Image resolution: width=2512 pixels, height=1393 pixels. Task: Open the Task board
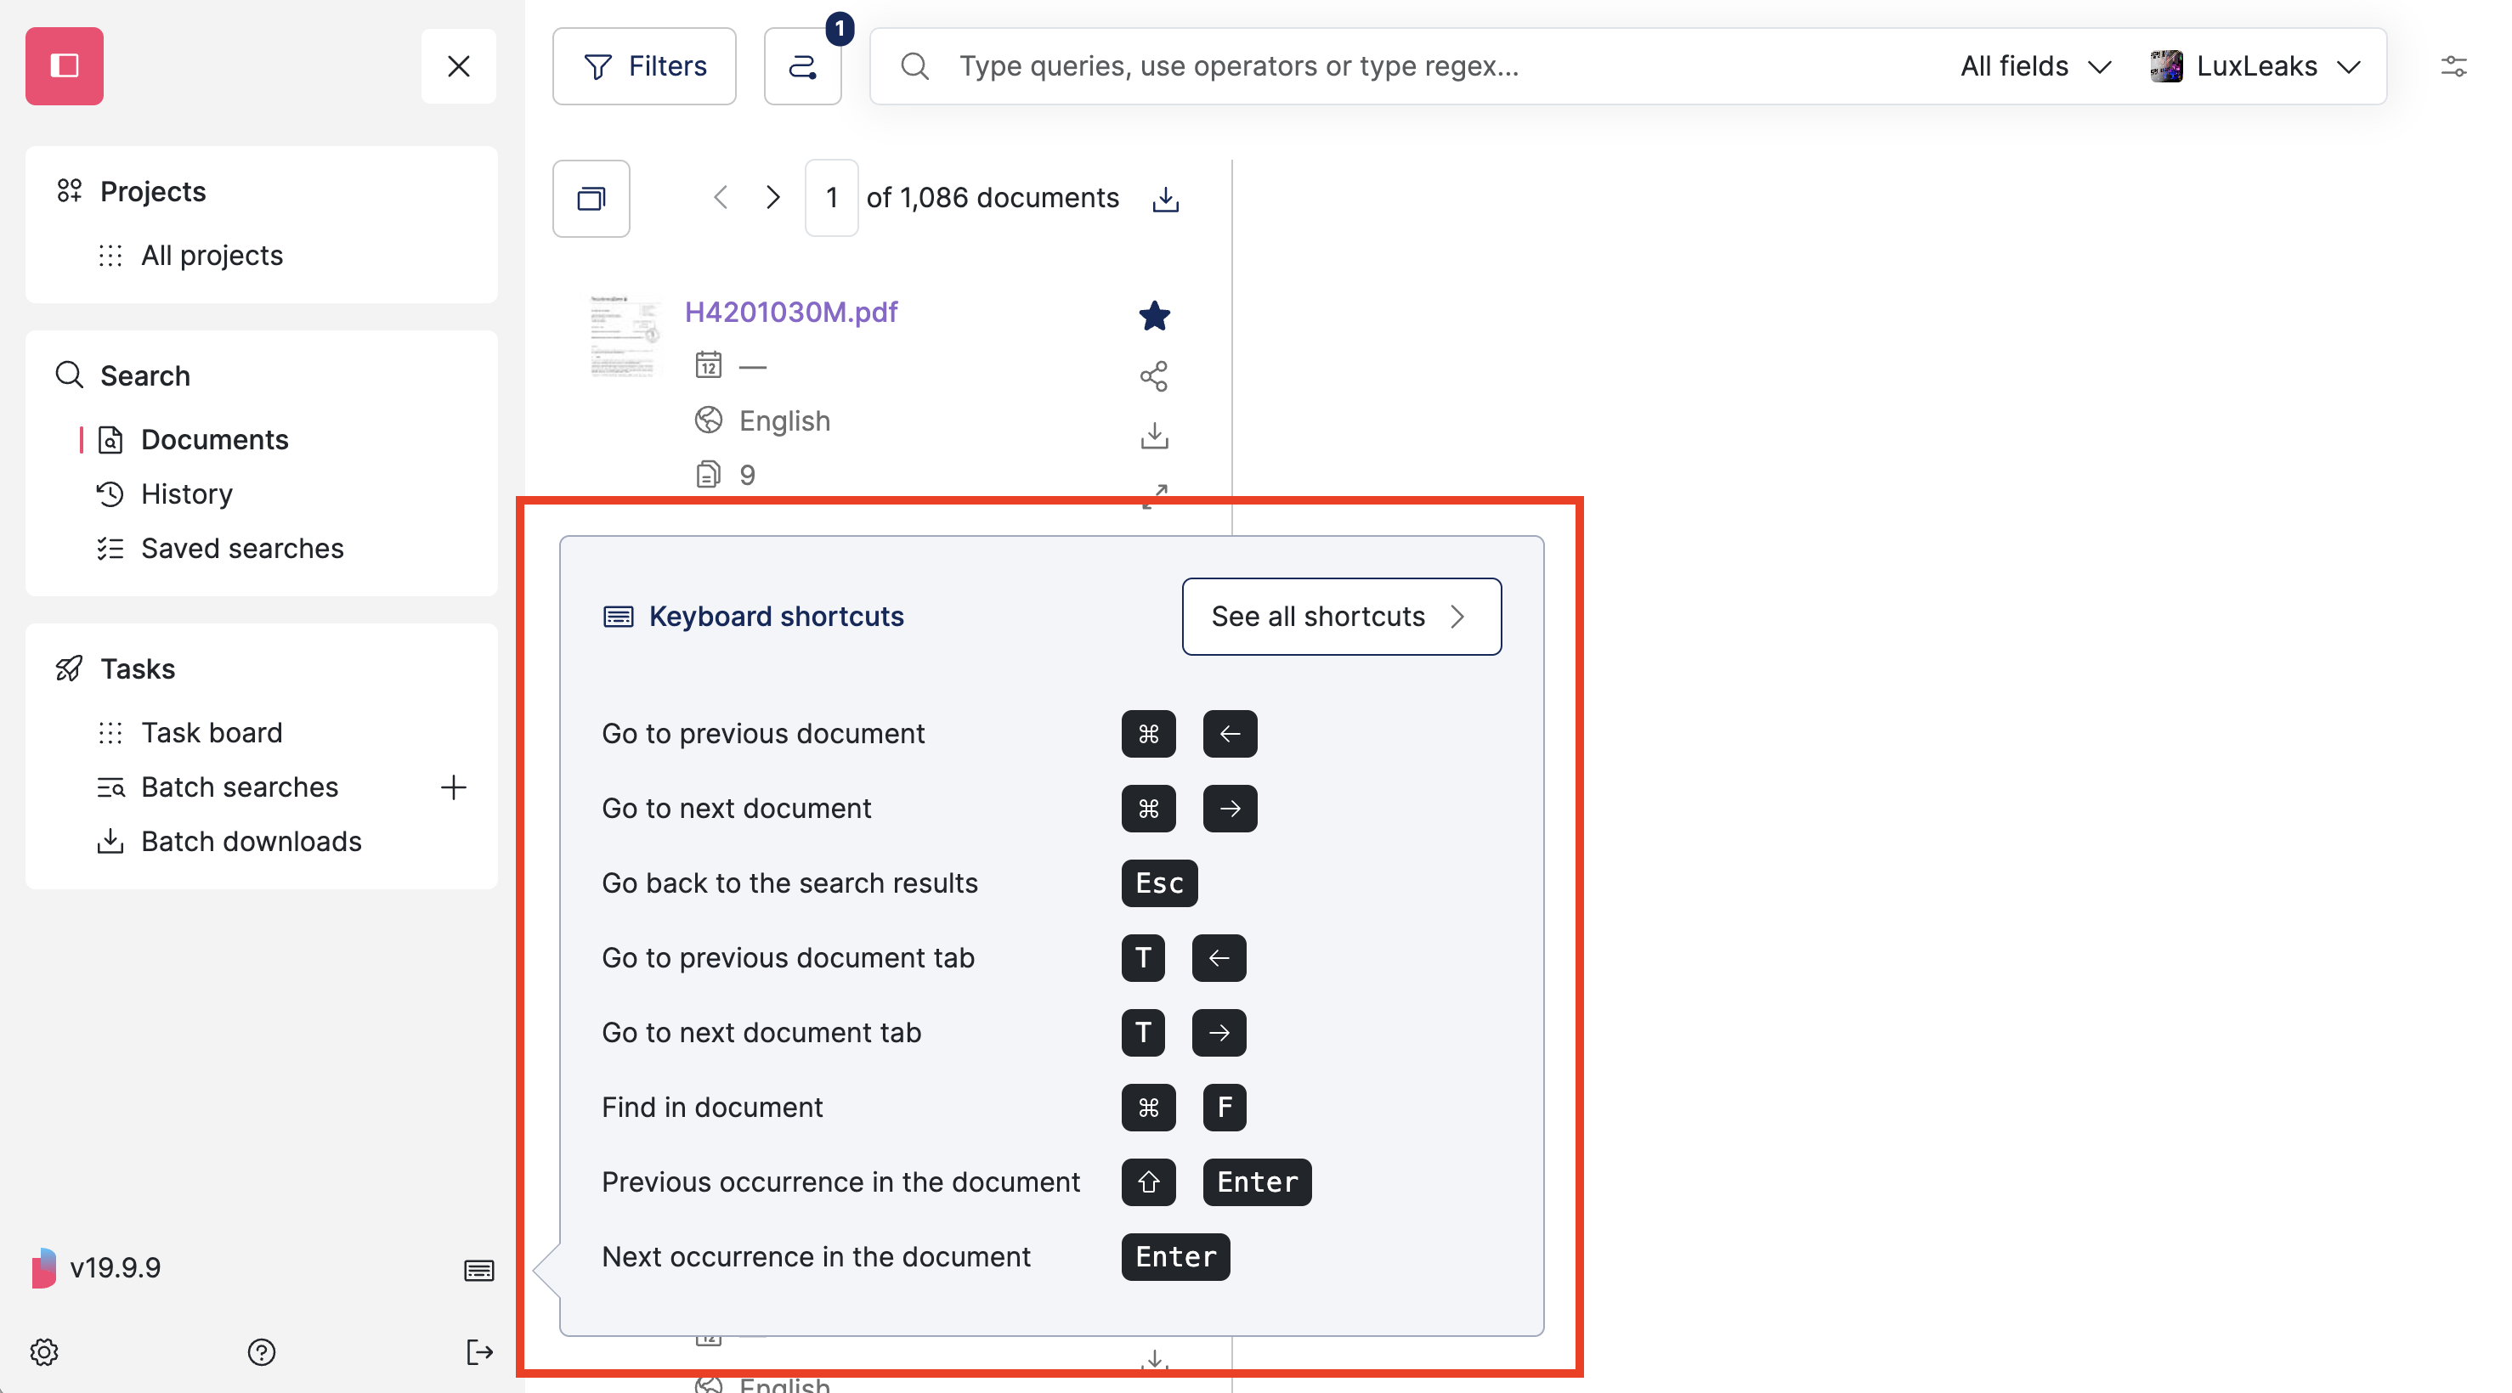tap(212, 732)
